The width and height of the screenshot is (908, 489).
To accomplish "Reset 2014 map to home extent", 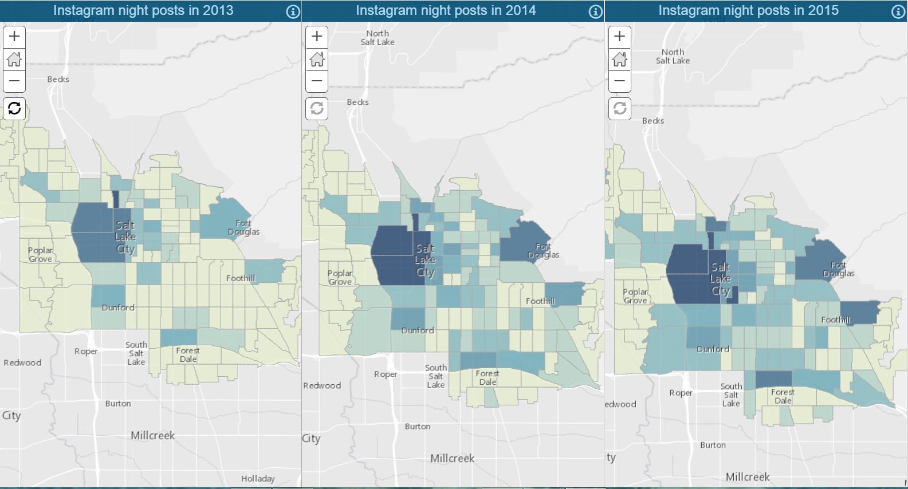I will tap(317, 59).
